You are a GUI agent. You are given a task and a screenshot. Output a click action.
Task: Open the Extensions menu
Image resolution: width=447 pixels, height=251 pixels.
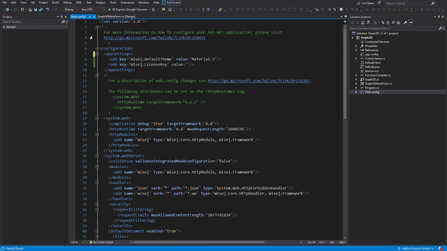tap(127, 2)
